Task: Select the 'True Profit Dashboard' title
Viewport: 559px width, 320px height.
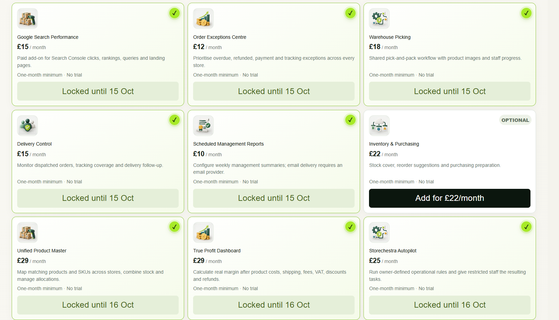Action: [x=217, y=251]
